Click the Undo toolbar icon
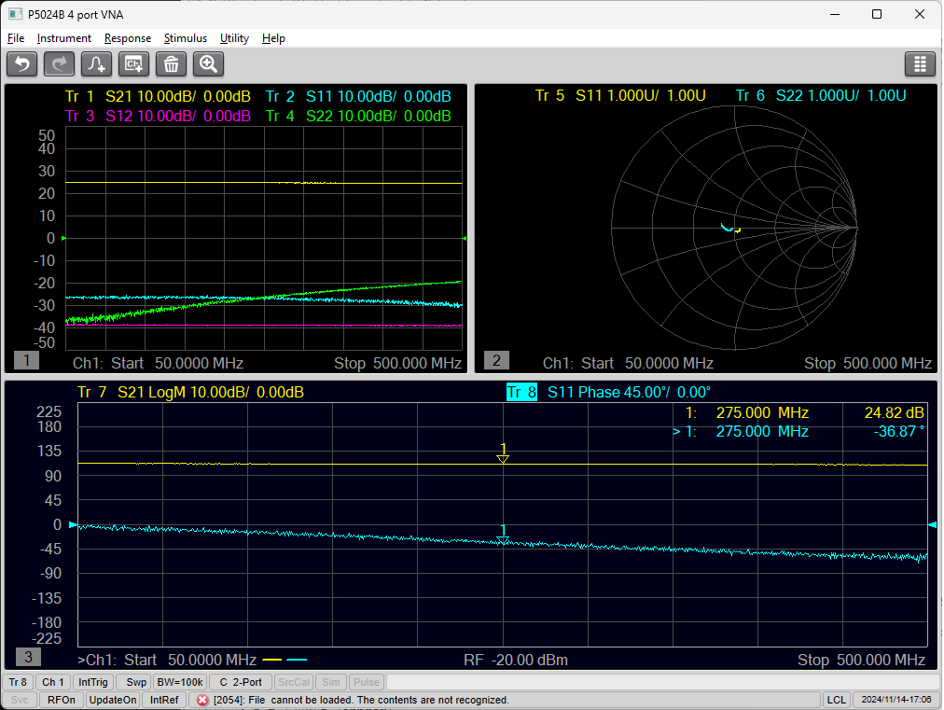The width and height of the screenshot is (944, 710). pyautogui.click(x=22, y=63)
